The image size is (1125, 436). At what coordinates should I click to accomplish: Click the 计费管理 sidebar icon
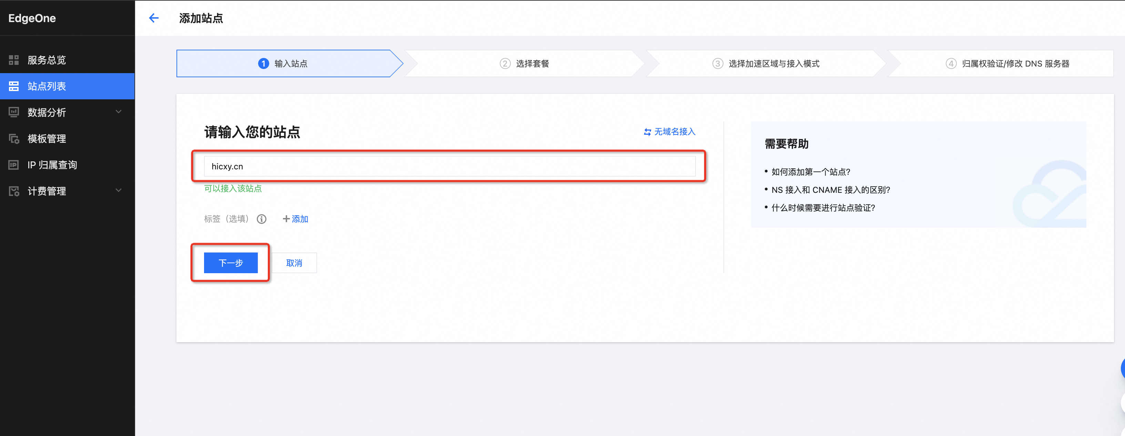13,191
